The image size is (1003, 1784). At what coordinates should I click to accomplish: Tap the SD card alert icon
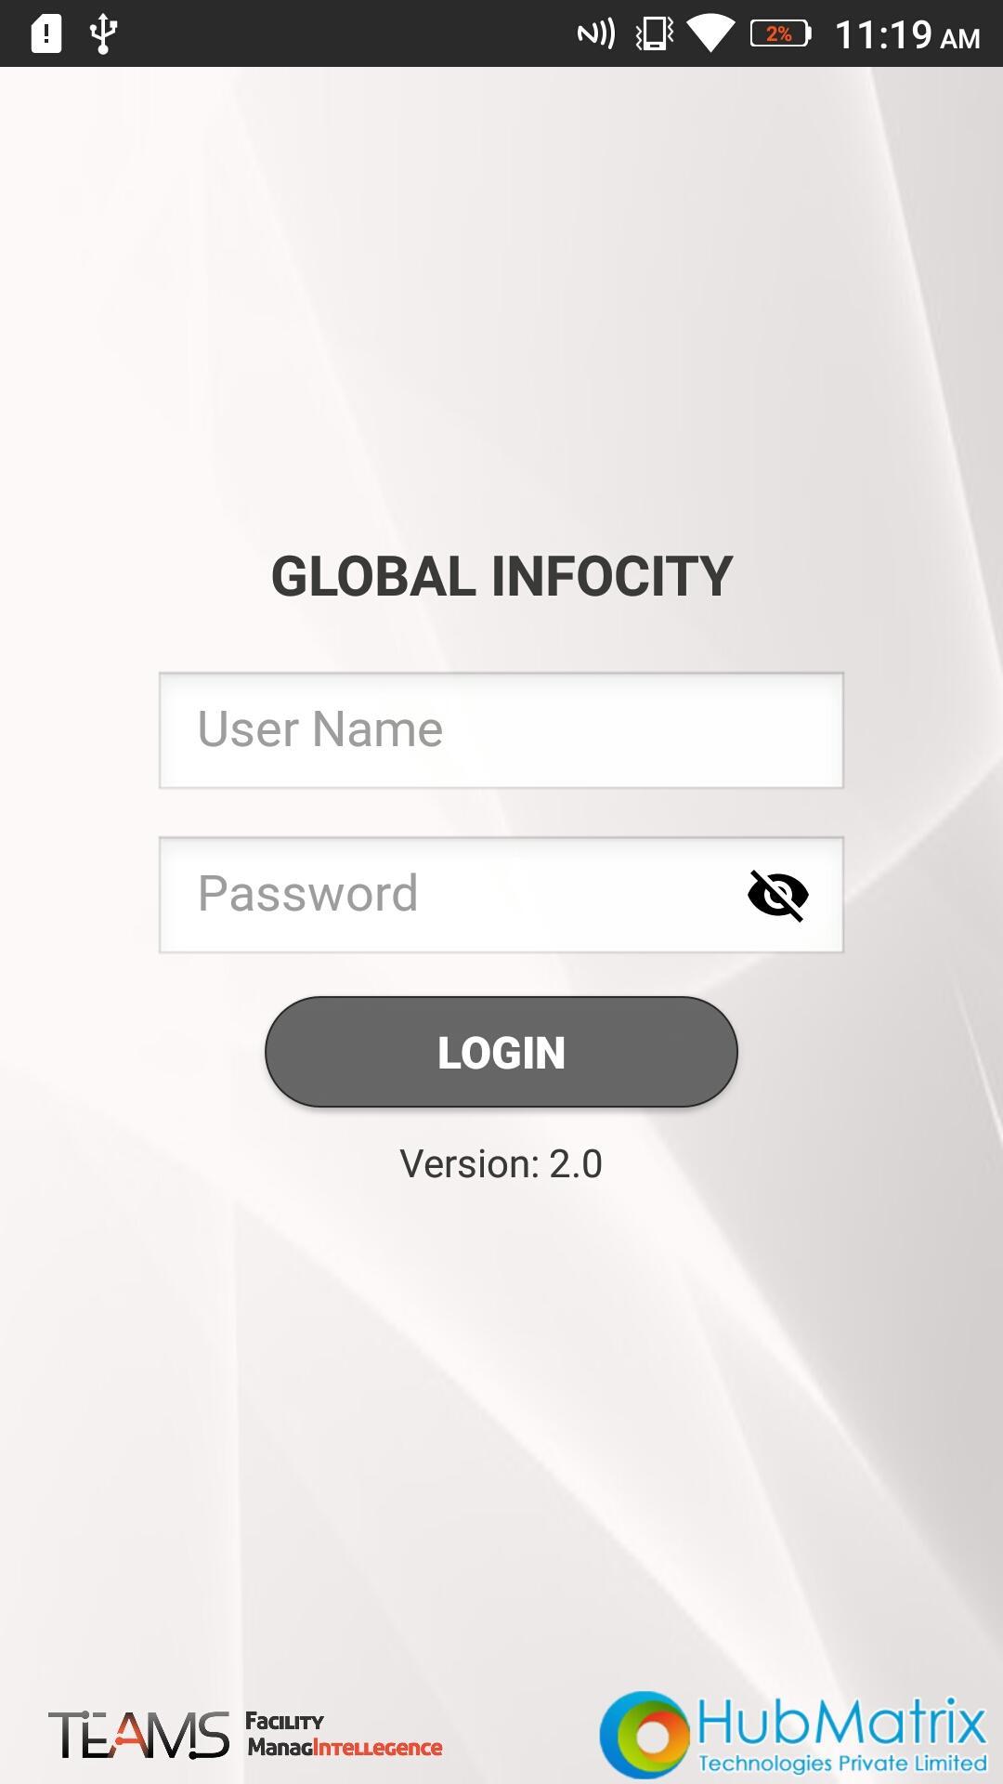click(46, 33)
